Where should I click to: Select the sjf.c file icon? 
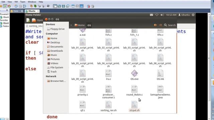tap(83, 104)
